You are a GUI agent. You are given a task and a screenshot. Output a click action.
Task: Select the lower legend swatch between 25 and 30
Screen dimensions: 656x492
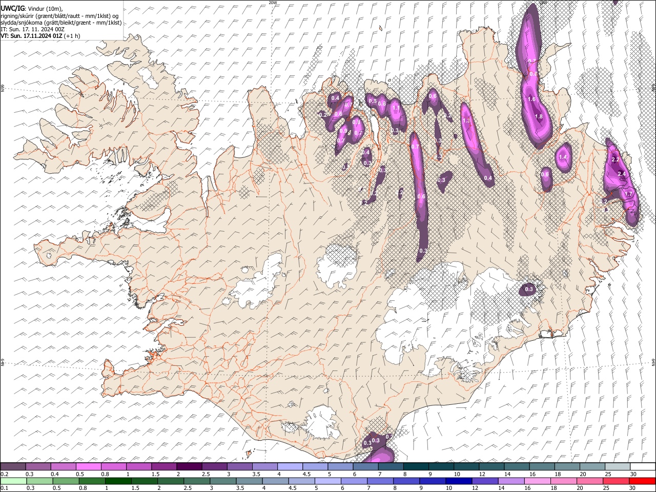coord(616,481)
